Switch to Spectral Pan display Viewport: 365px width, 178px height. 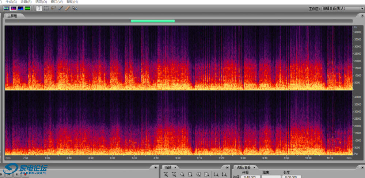[20, 8]
